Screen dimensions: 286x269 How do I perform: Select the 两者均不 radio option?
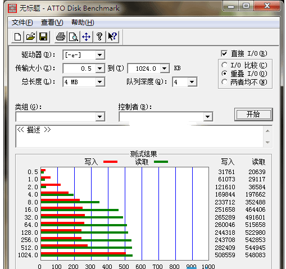tap(224, 82)
